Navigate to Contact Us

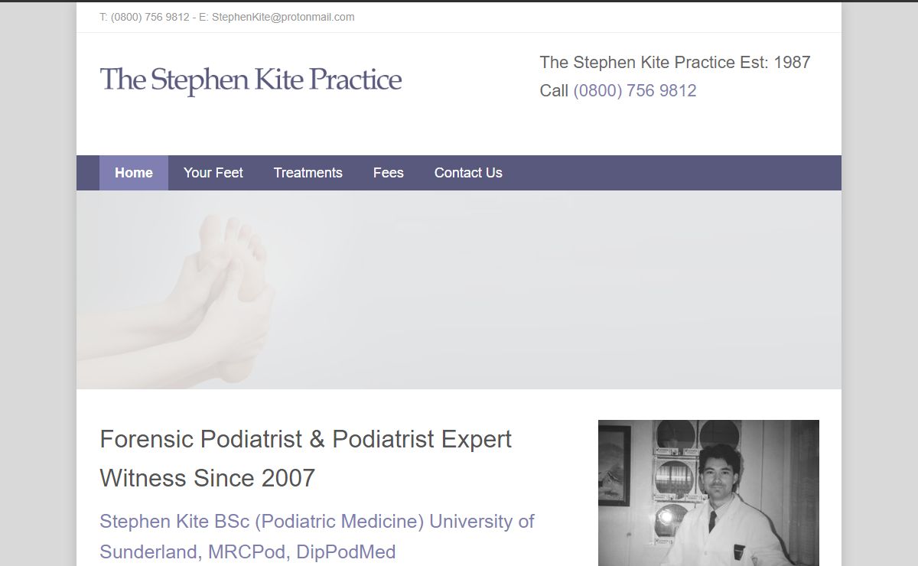point(468,173)
